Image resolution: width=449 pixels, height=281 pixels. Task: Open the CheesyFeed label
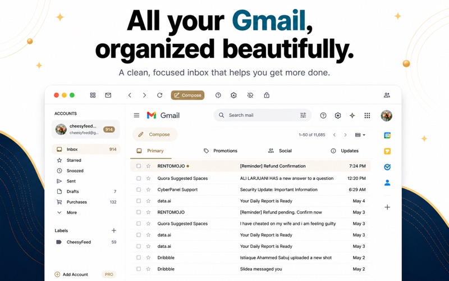(x=86, y=242)
